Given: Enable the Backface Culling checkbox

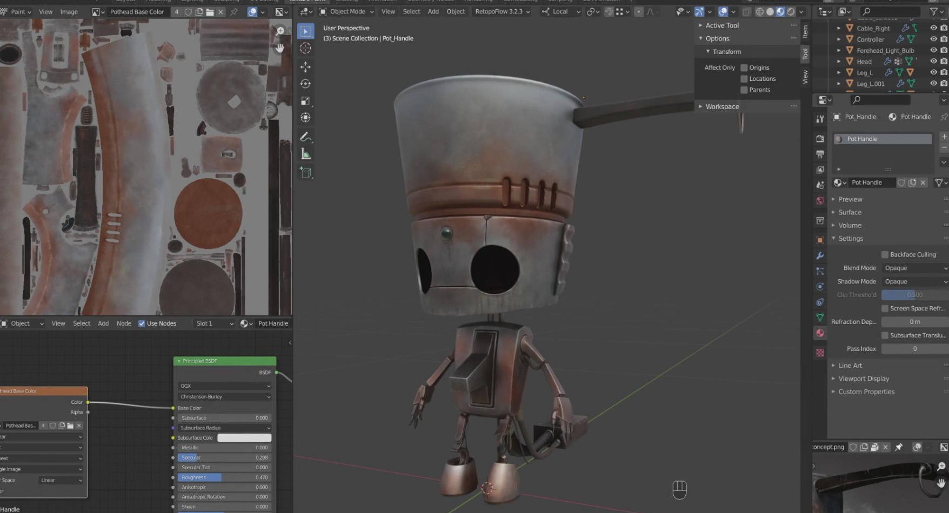Looking at the screenshot, I should tap(885, 254).
